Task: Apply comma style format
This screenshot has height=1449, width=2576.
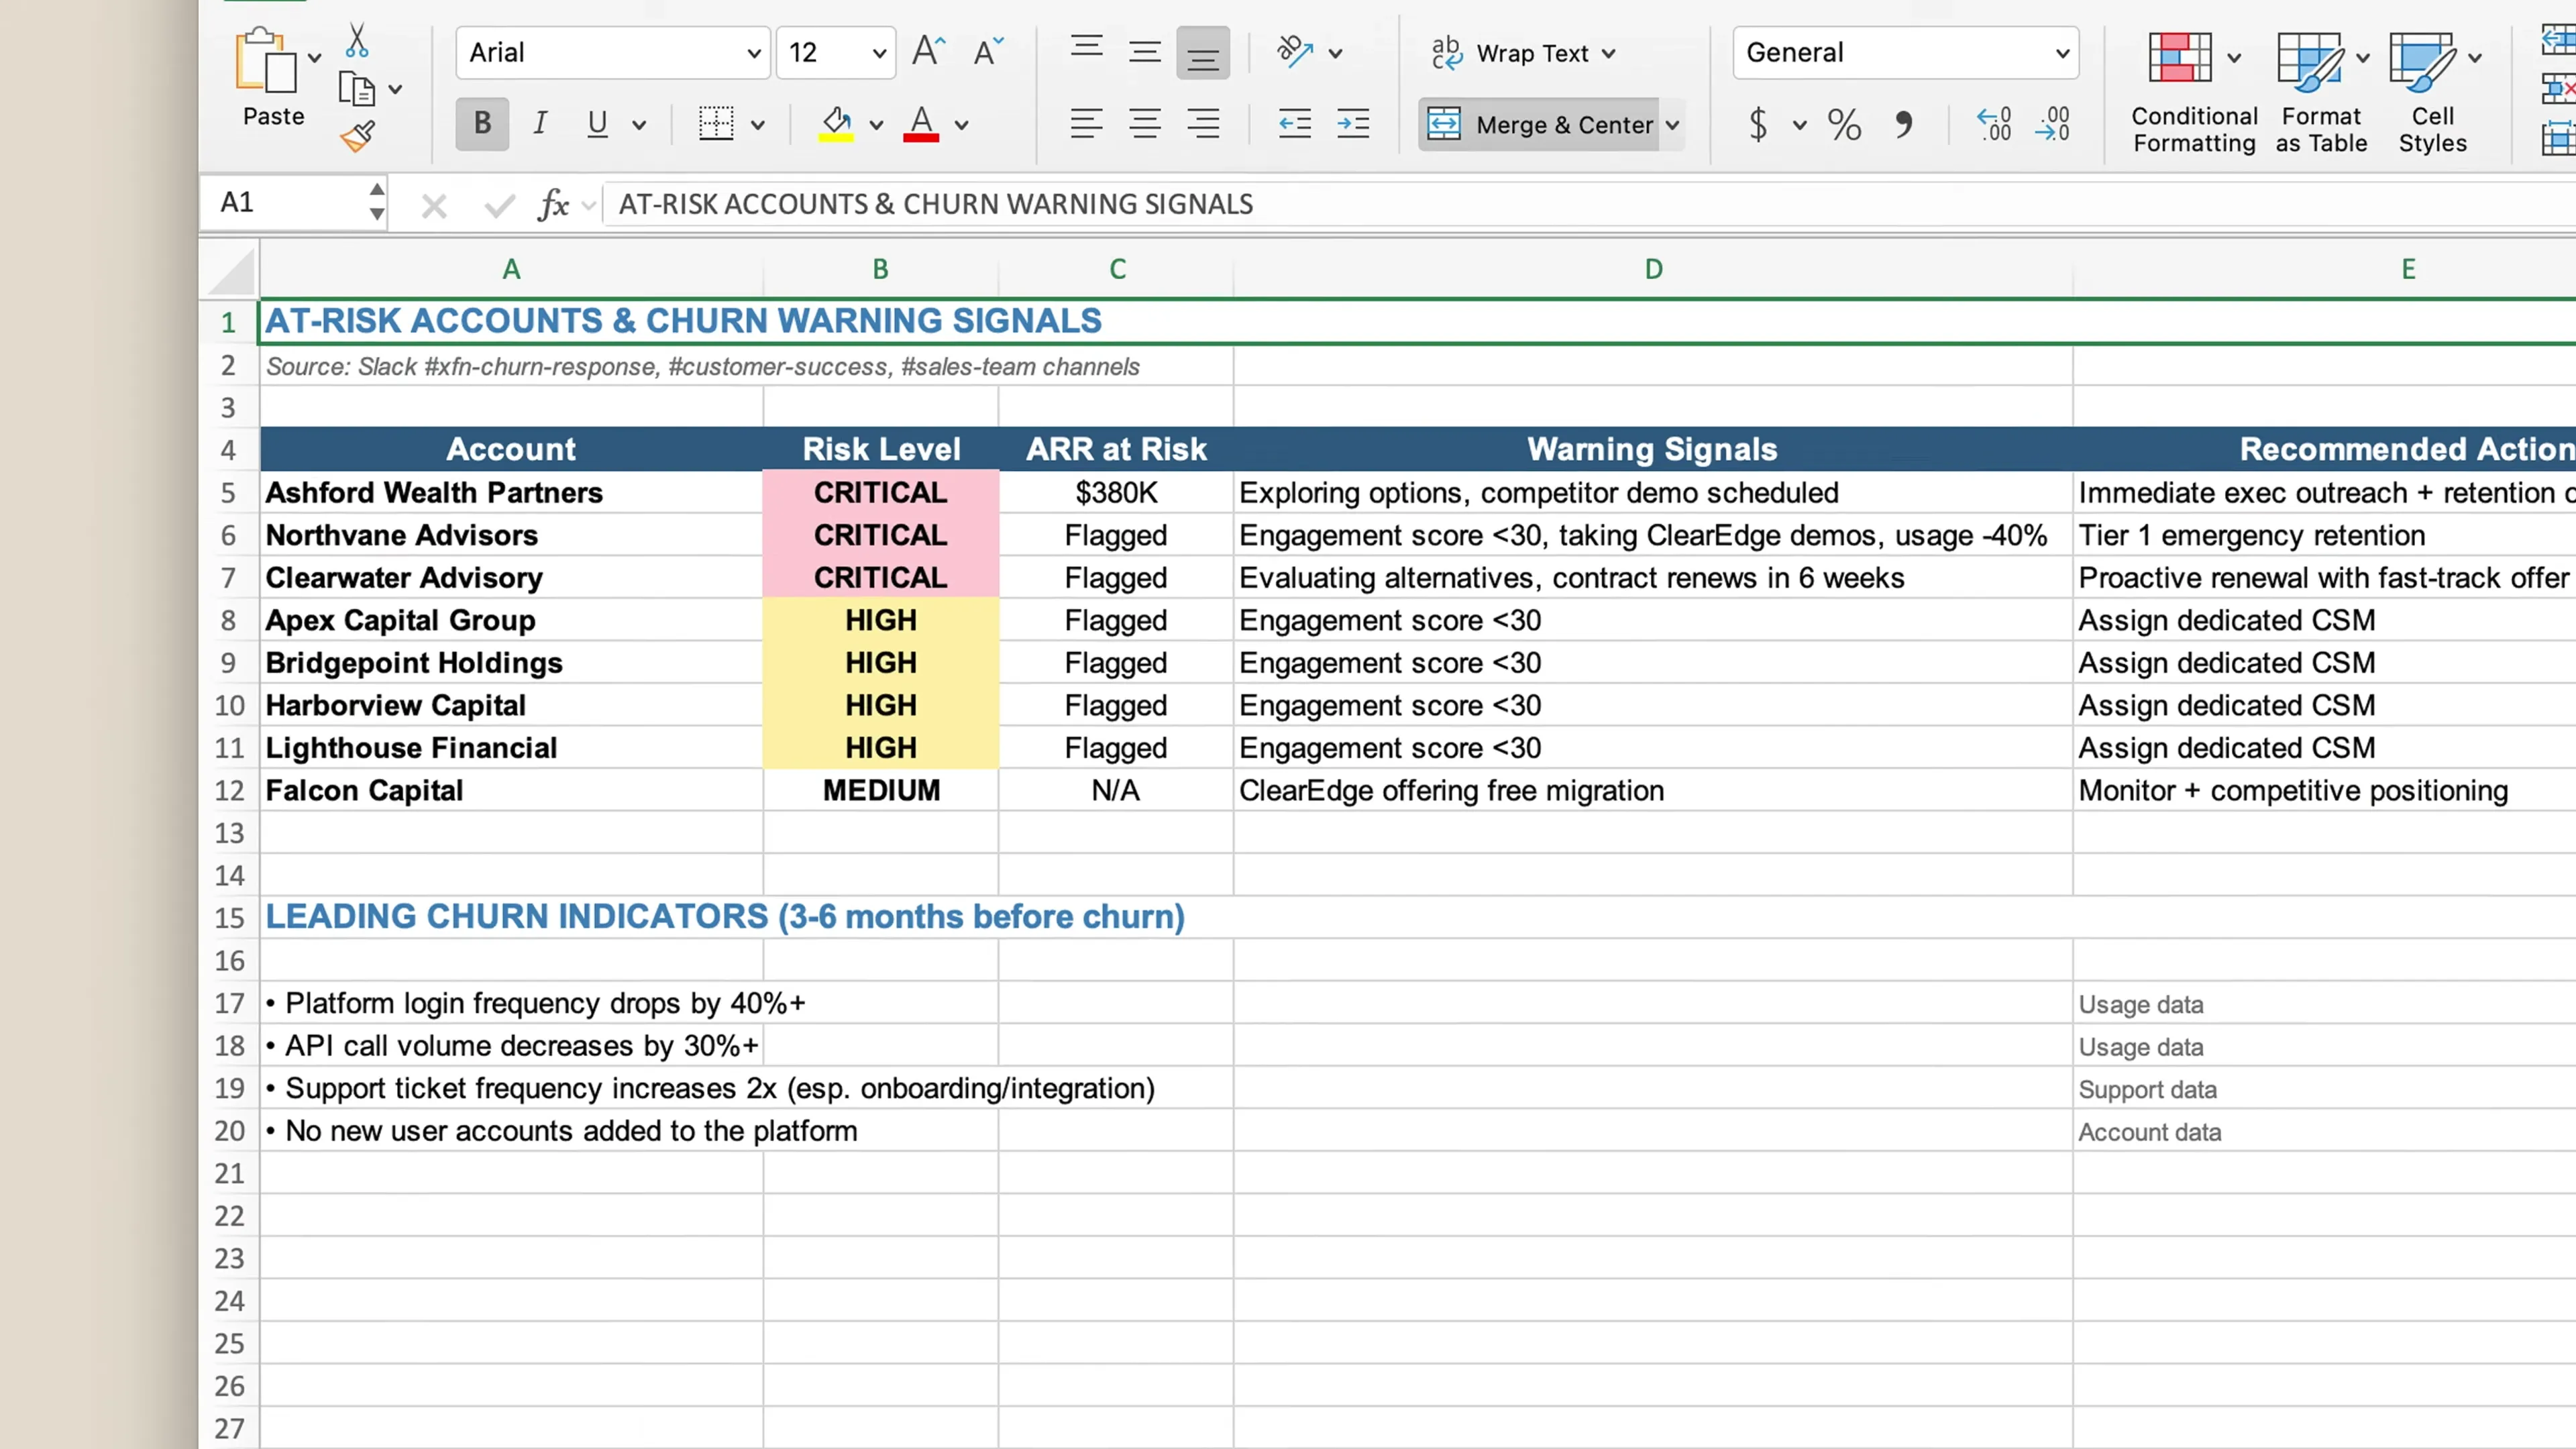Action: pyautogui.click(x=1903, y=124)
